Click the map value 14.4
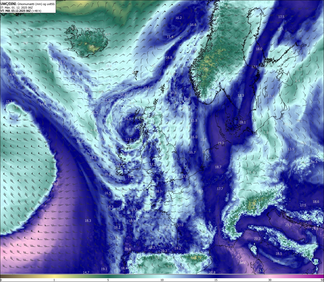The width and height of the screenshot is (324, 282). click(x=11, y=75)
